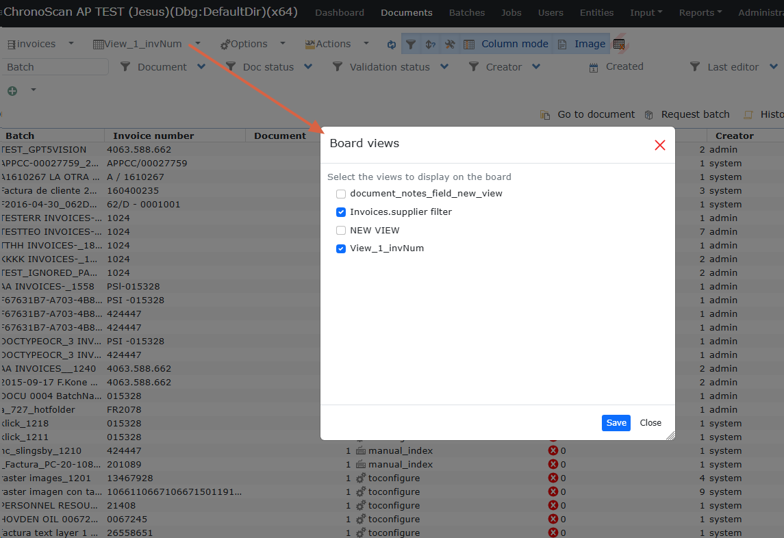Open the Batches tab in top navigation
Screen dimensions: 784x538
click(467, 13)
